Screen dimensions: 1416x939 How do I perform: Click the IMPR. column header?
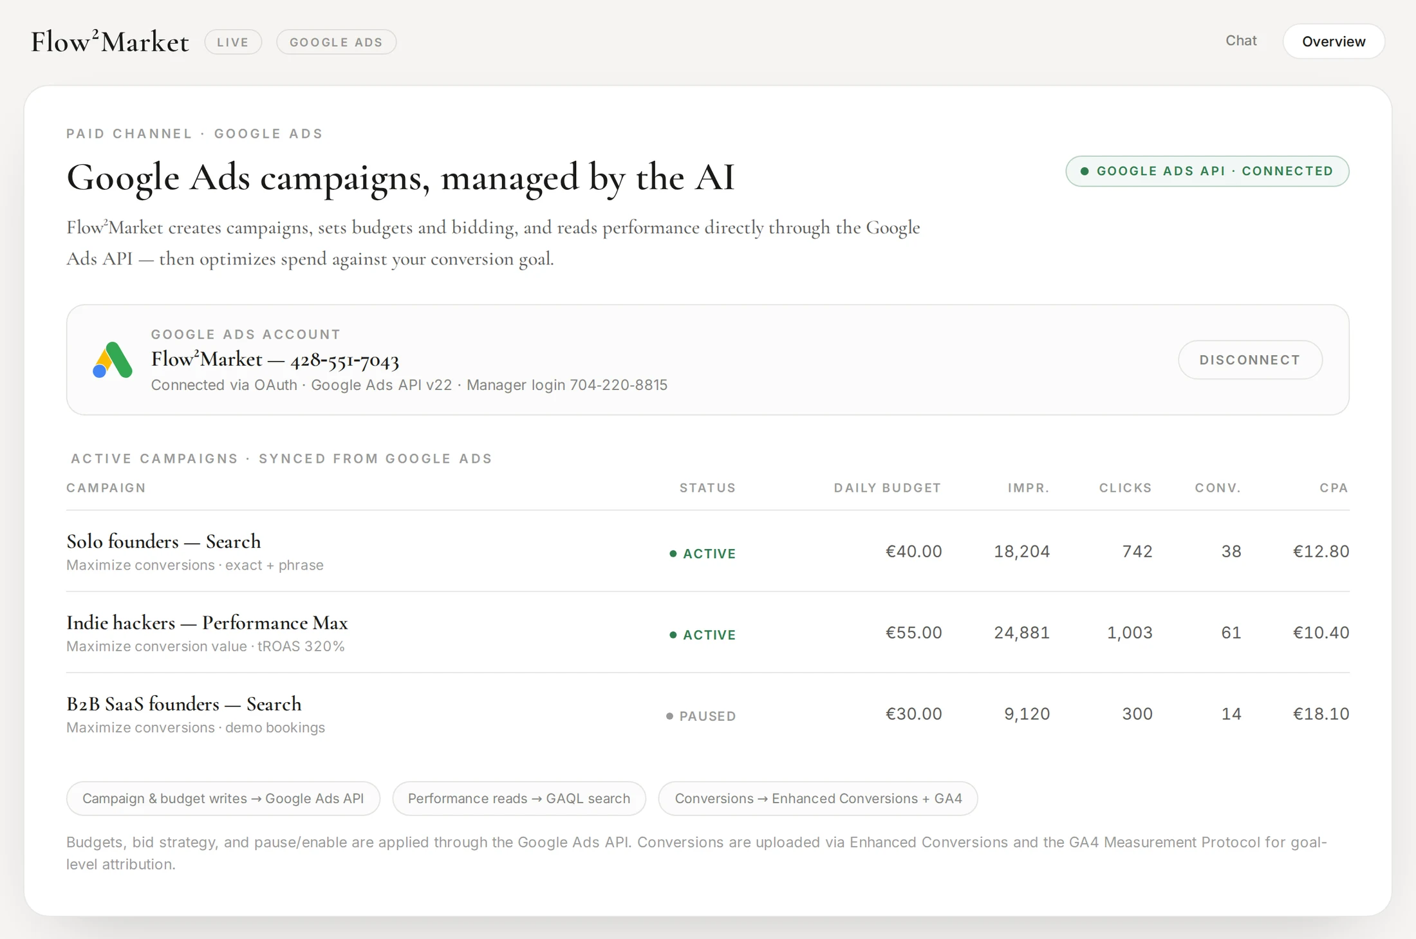click(x=1029, y=488)
